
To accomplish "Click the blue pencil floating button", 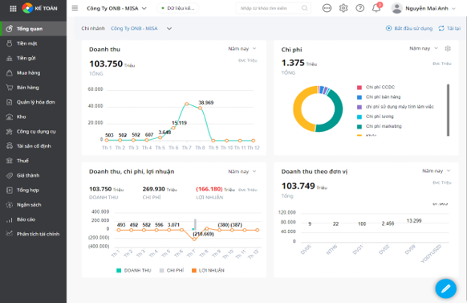I will click(445, 289).
